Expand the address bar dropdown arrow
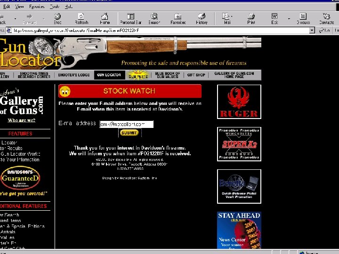339x254 pixels. 312,31
